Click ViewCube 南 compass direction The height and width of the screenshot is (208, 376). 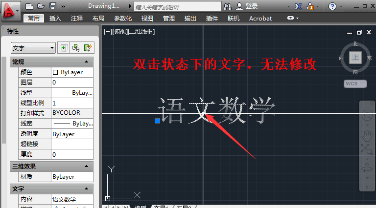[355, 72]
